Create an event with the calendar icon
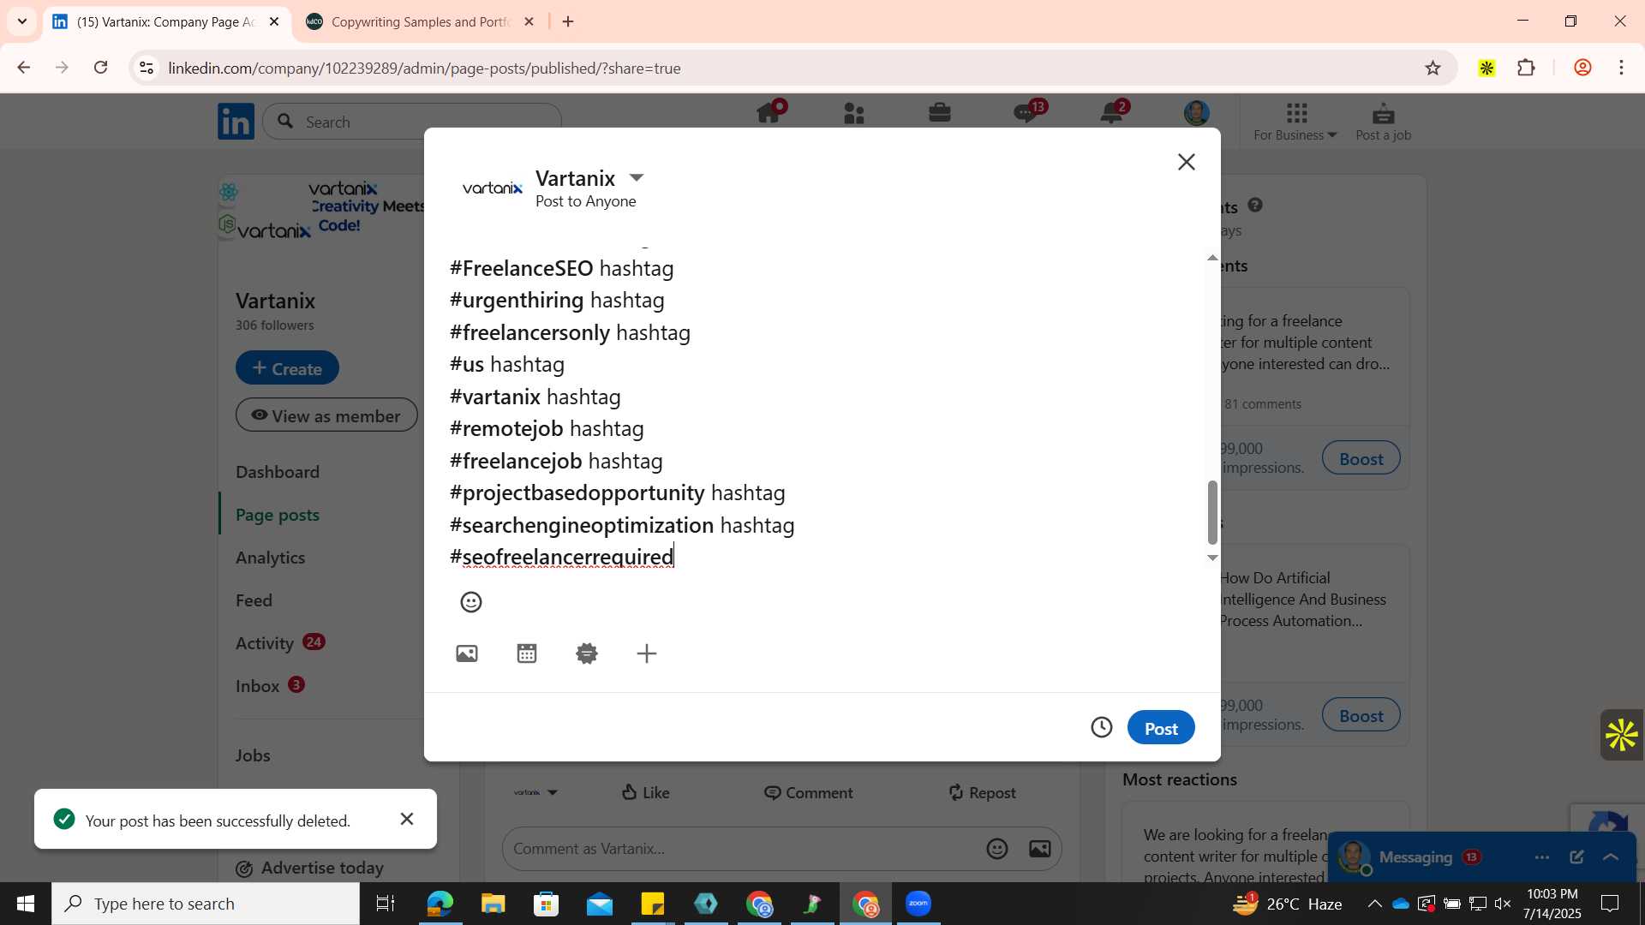 click(527, 653)
